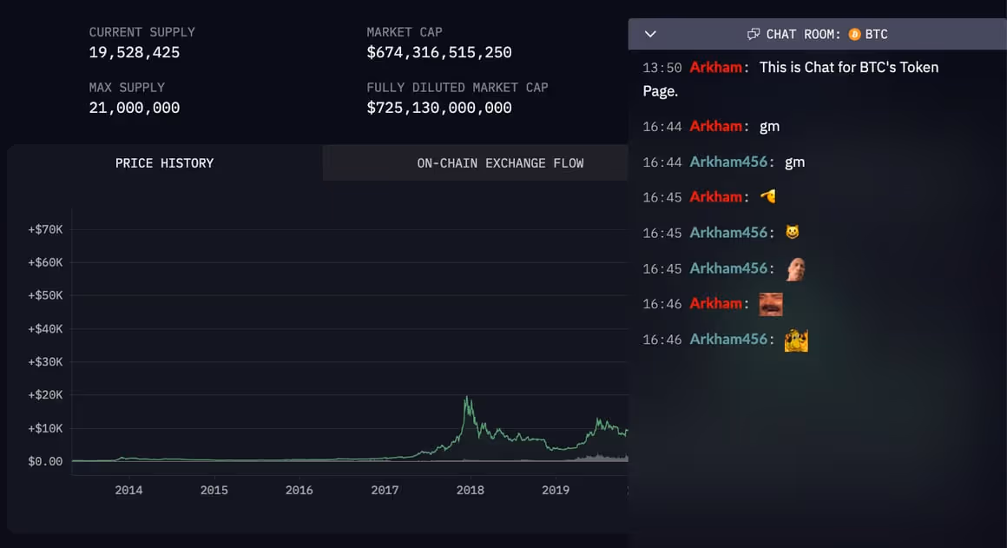The image size is (1007, 548).
Task: Click the 2019 year label on chart
Action: pos(556,490)
